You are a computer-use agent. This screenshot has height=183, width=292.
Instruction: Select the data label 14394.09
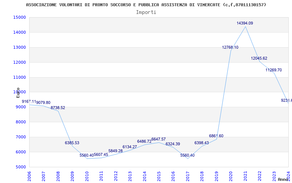click(245, 23)
